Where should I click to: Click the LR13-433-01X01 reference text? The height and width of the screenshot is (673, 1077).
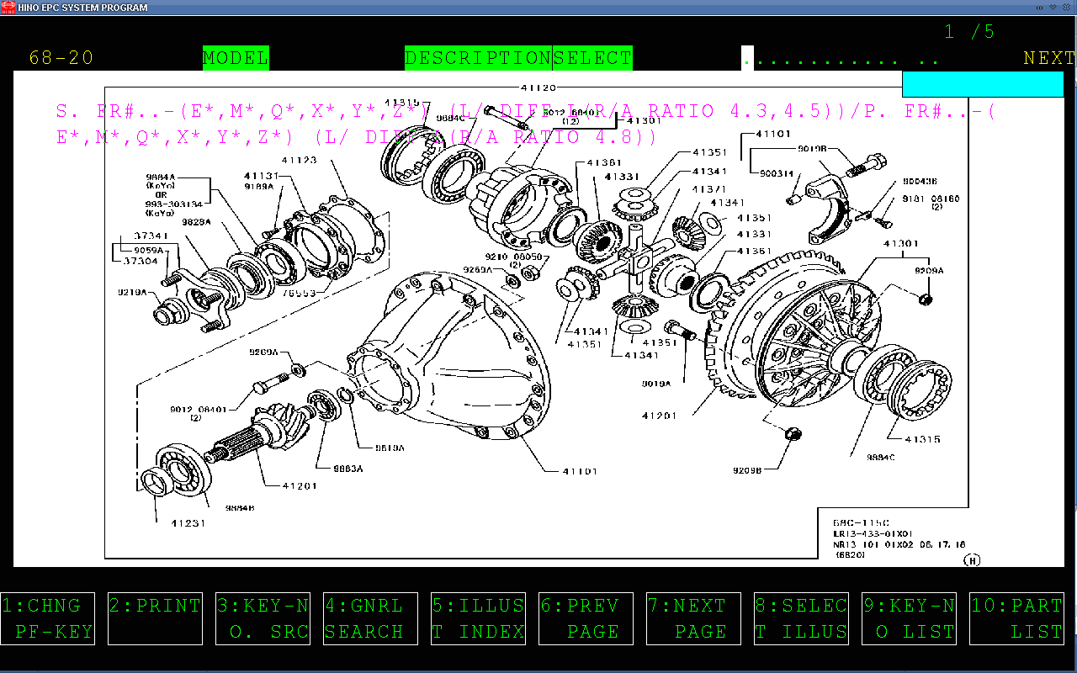(873, 533)
